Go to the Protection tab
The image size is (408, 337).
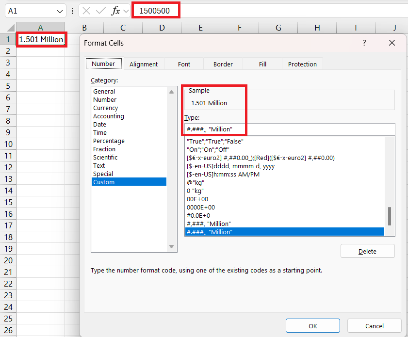click(302, 64)
